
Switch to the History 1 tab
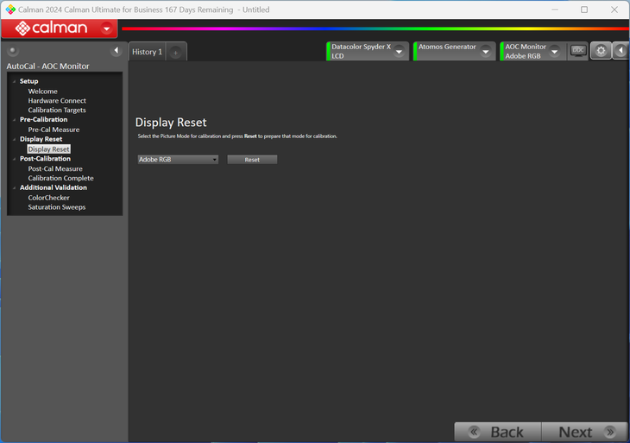tap(147, 52)
